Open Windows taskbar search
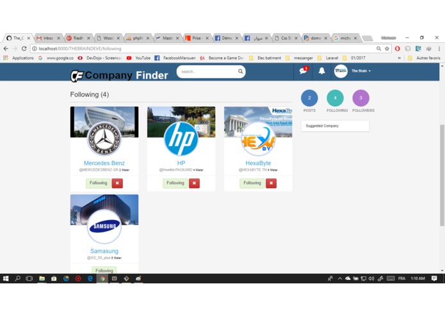Screen dimensions: 445x316 pyautogui.click(x=17, y=279)
